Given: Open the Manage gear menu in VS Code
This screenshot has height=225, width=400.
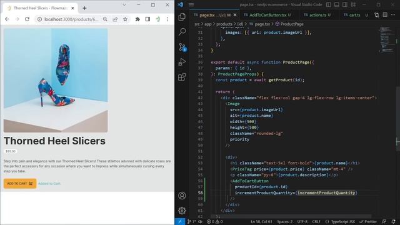Looking at the screenshot, I should 182,211.
